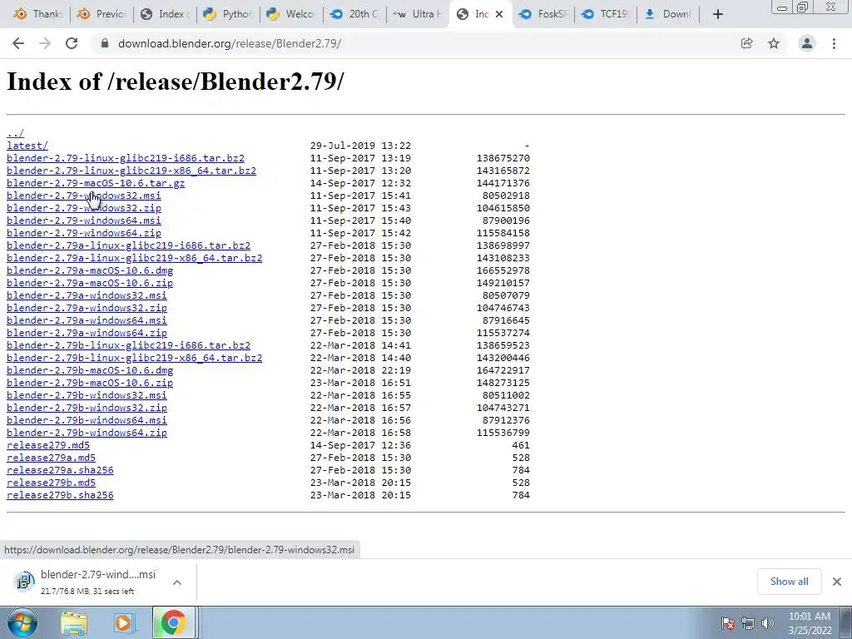Download blender-2.79-macOS-10.6.tar.gz

pyautogui.click(x=96, y=183)
